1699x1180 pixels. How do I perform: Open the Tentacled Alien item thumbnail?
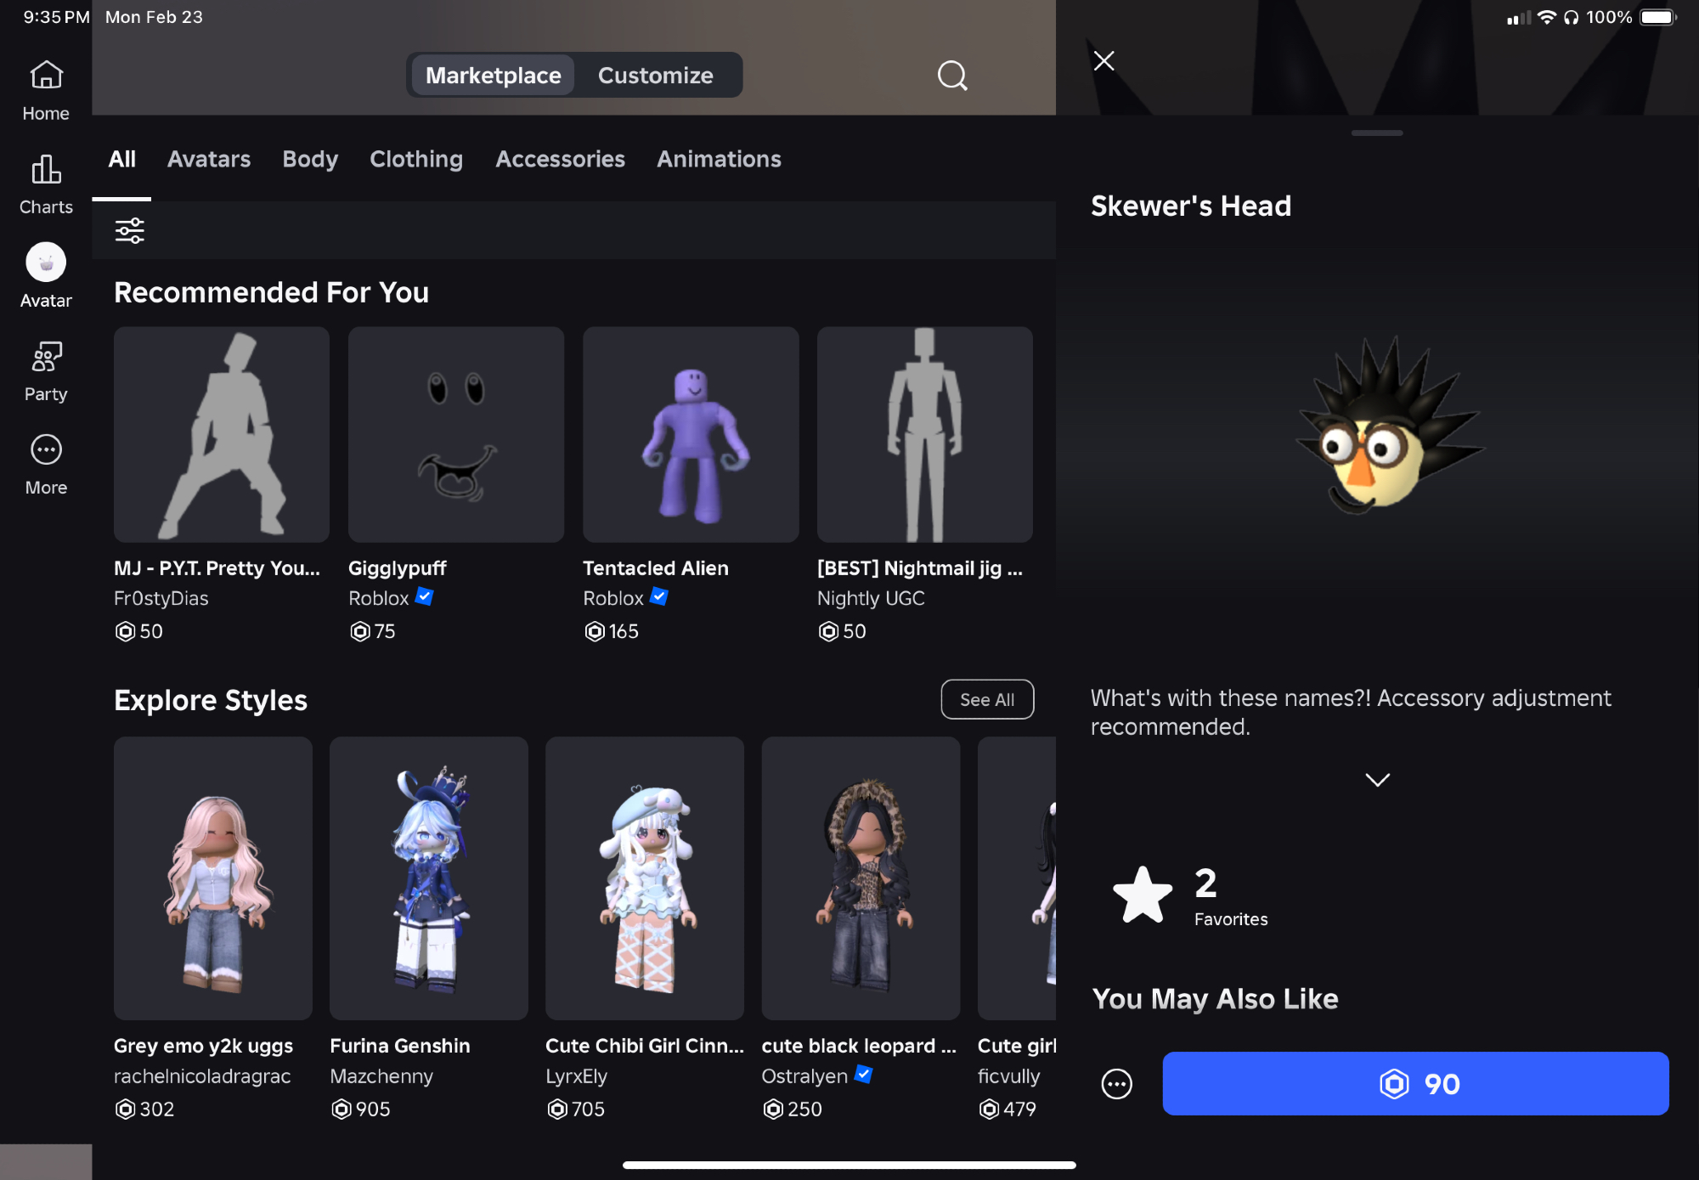(x=691, y=434)
